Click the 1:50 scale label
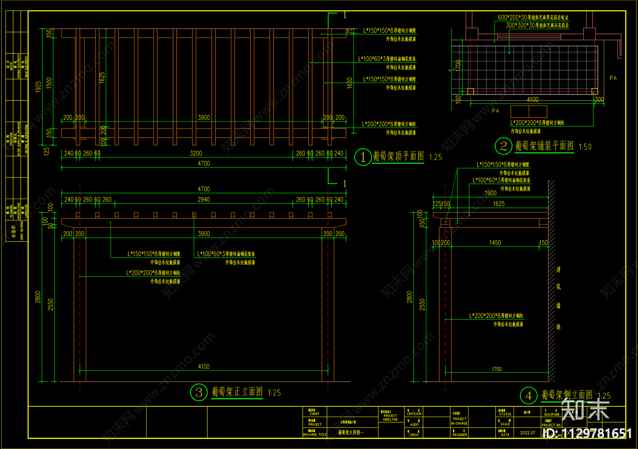Screen dimensions: 638x449 (585, 147)
